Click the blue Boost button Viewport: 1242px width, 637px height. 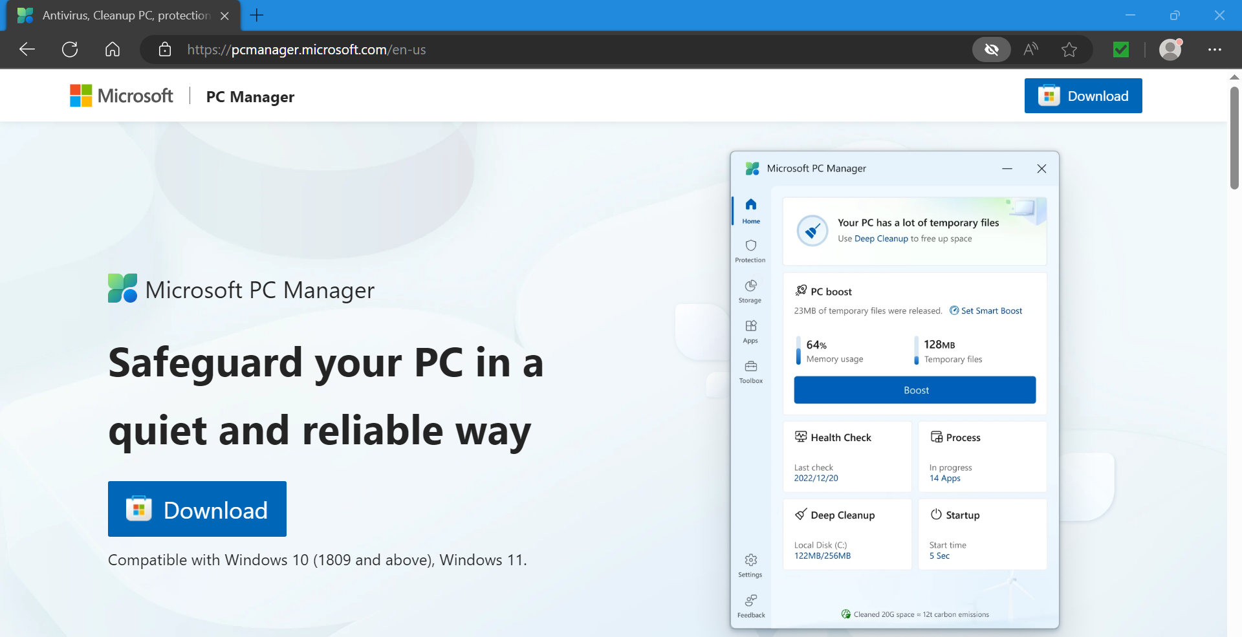pyautogui.click(x=915, y=390)
